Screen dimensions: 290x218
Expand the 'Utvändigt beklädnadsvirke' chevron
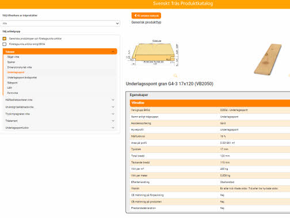pyautogui.click(x=113, y=107)
